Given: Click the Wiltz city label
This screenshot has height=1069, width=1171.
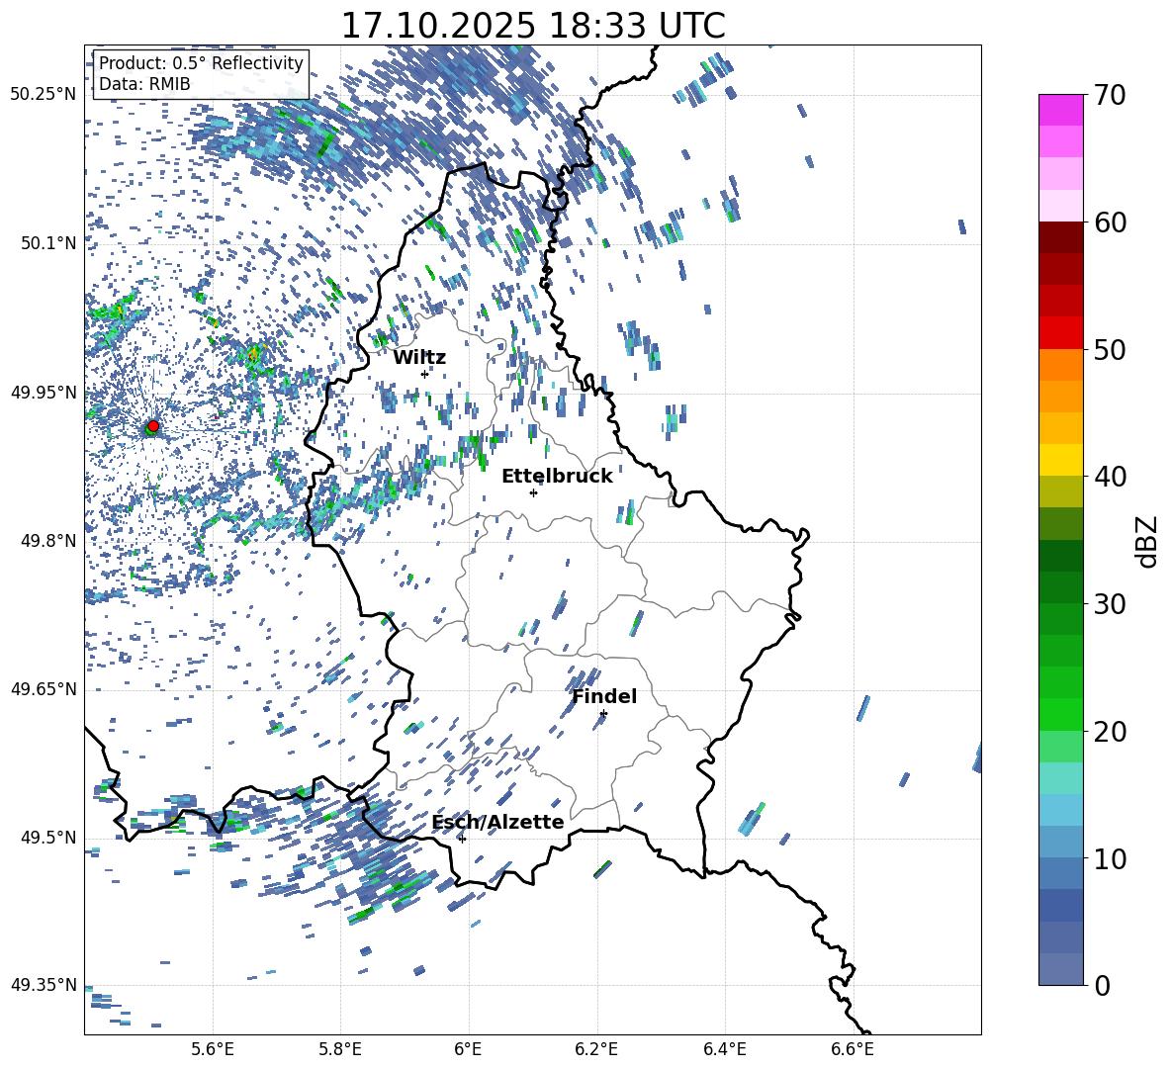Looking at the screenshot, I should click(419, 358).
